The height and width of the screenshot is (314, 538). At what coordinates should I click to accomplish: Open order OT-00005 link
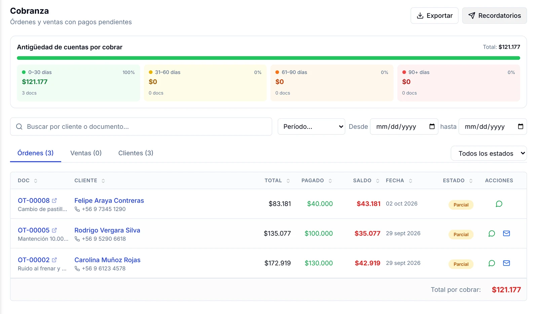(34, 230)
